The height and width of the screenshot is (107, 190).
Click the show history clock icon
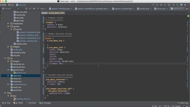181,5
